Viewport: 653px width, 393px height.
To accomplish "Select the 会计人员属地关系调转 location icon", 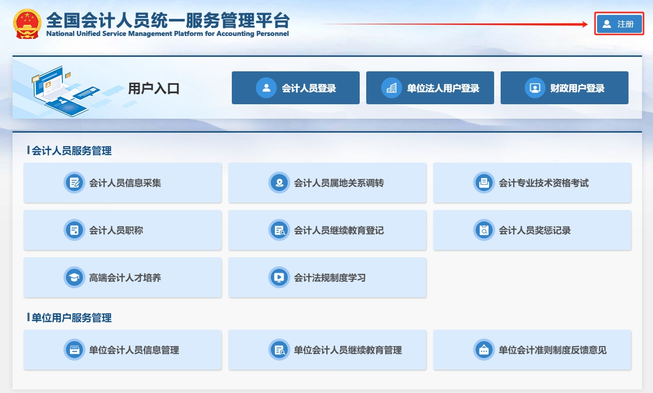I will click(x=279, y=183).
